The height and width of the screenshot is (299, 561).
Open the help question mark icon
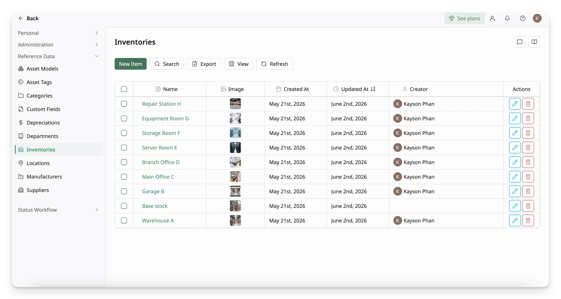(522, 18)
